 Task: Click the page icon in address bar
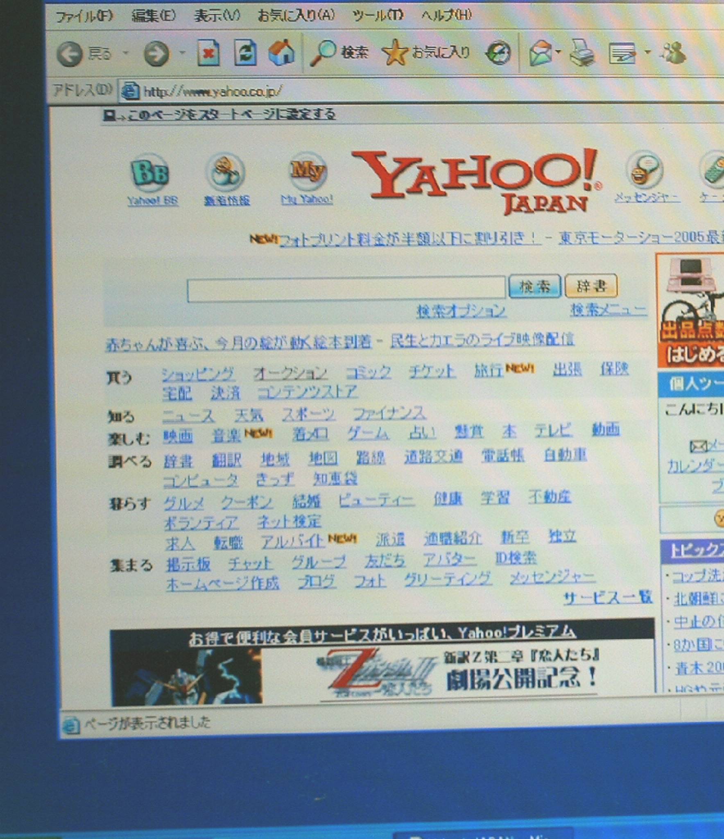click(131, 91)
